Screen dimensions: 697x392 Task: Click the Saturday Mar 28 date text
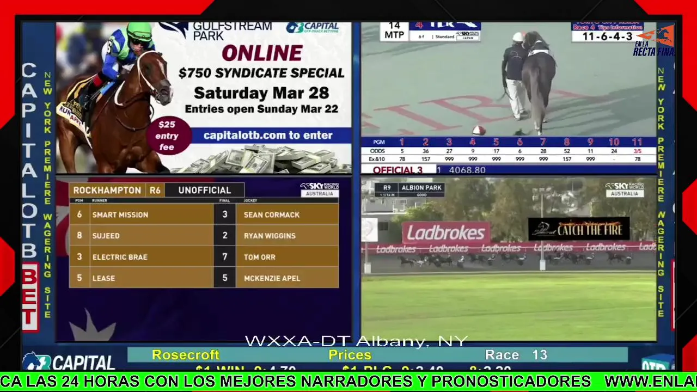tap(261, 92)
